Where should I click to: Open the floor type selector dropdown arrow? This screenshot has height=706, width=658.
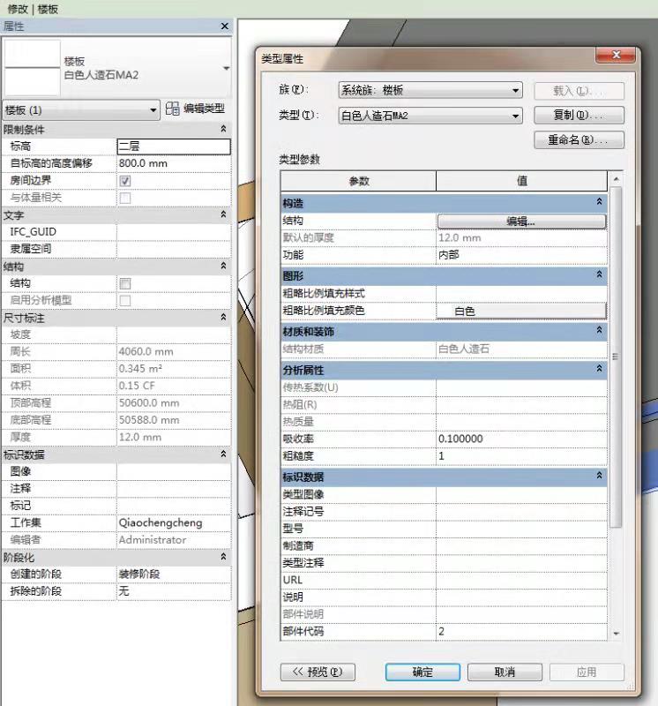coord(227,69)
